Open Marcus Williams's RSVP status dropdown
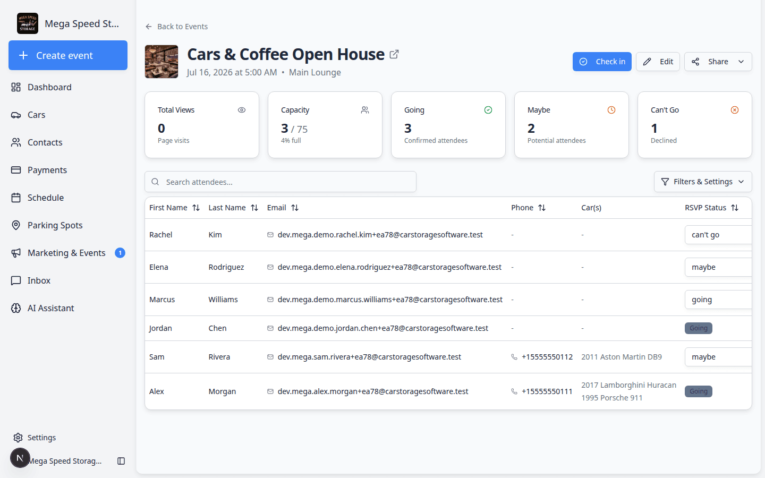The height and width of the screenshot is (478, 765). (x=718, y=300)
